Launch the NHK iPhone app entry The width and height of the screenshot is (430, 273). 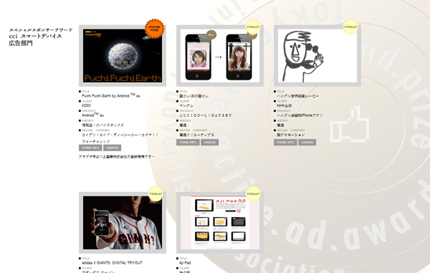pos(307,143)
